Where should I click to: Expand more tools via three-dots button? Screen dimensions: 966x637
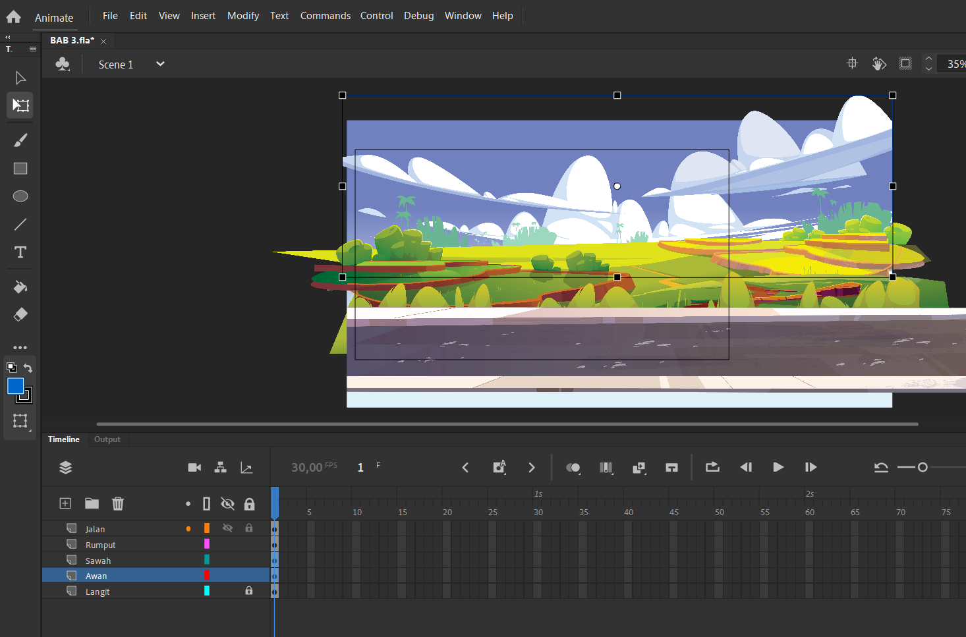tap(20, 347)
